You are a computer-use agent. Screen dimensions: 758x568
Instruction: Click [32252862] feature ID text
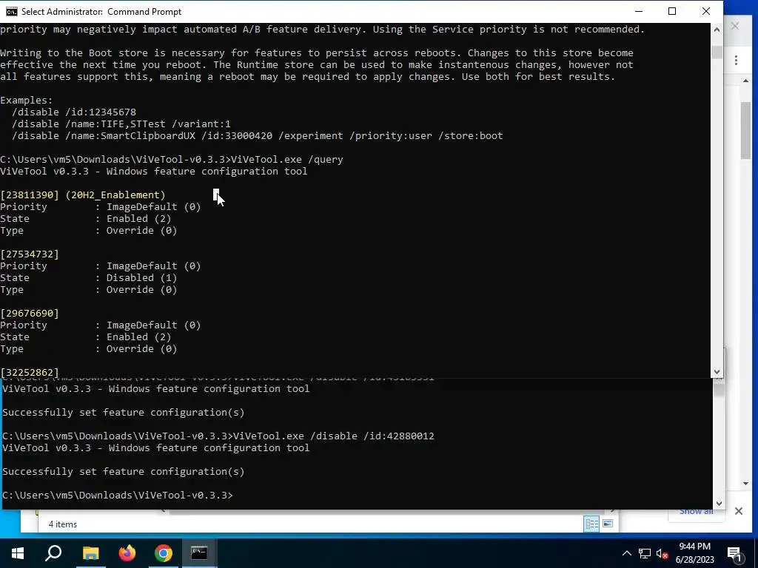tap(30, 373)
